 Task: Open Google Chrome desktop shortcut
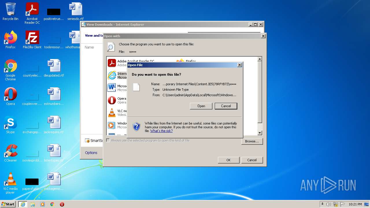(x=10, y=70)
